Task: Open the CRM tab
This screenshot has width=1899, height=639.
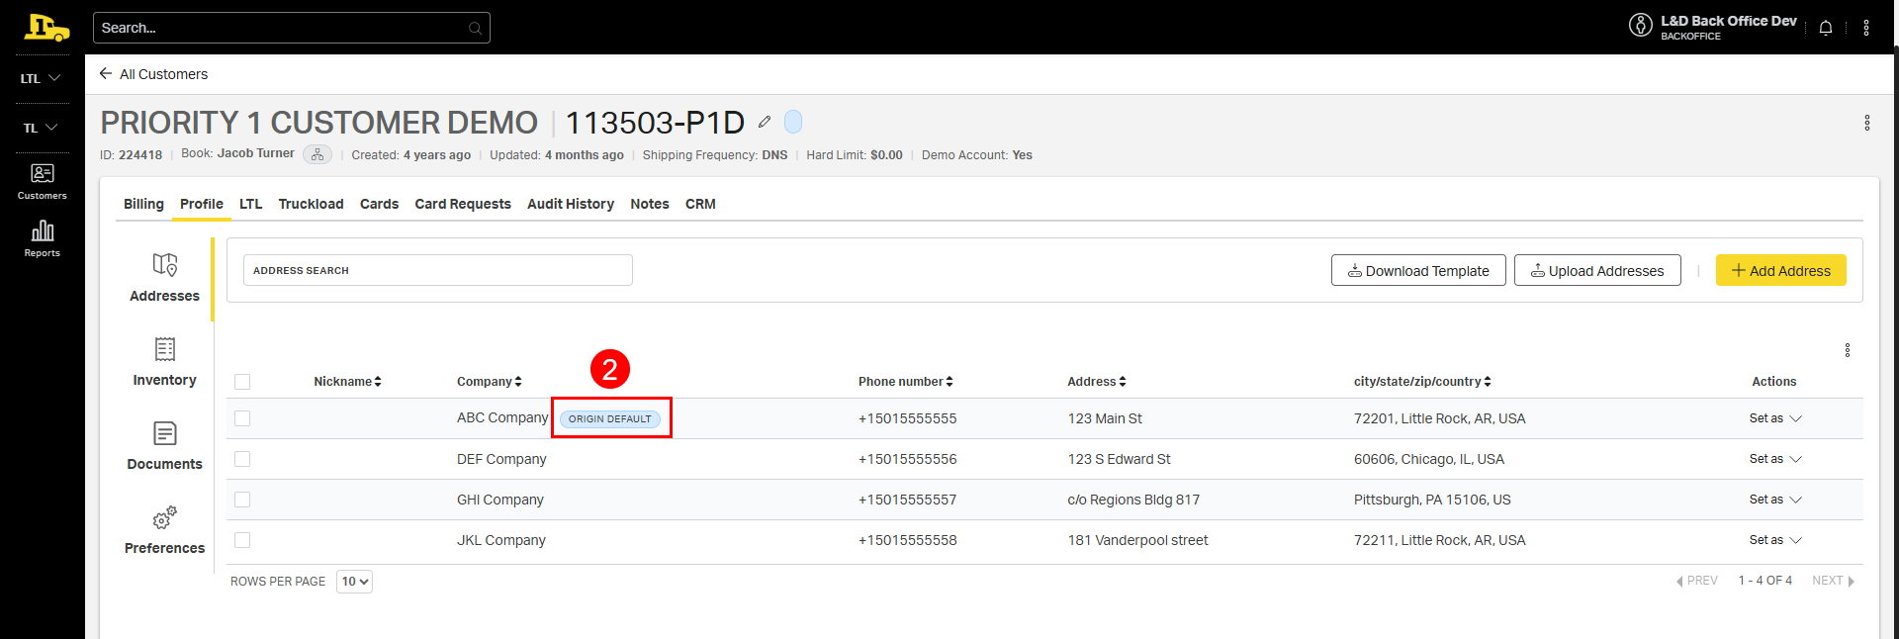Action: (700, 204)
